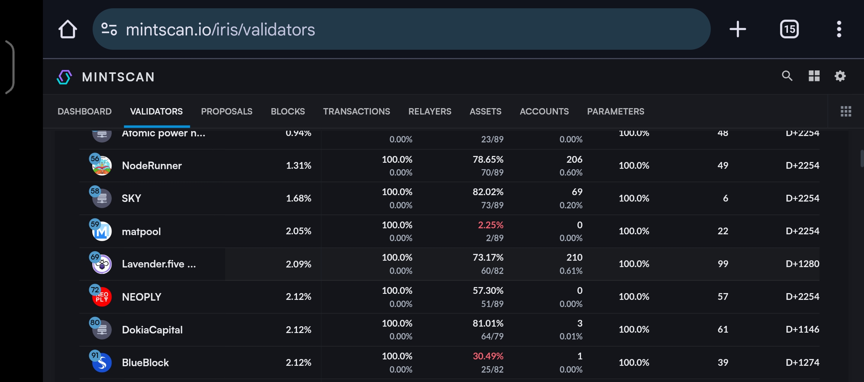The height and width of the screenshot is (382, 864).
Task: Open NEOPLY validator page
Action: pos(142,297)
